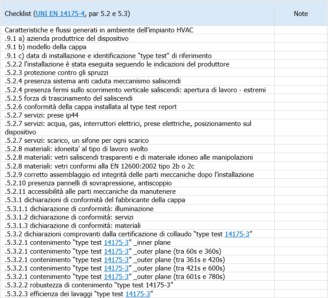Click 14175-3 link in the inner plane row
328x298 pixels.
pos(116,242)
